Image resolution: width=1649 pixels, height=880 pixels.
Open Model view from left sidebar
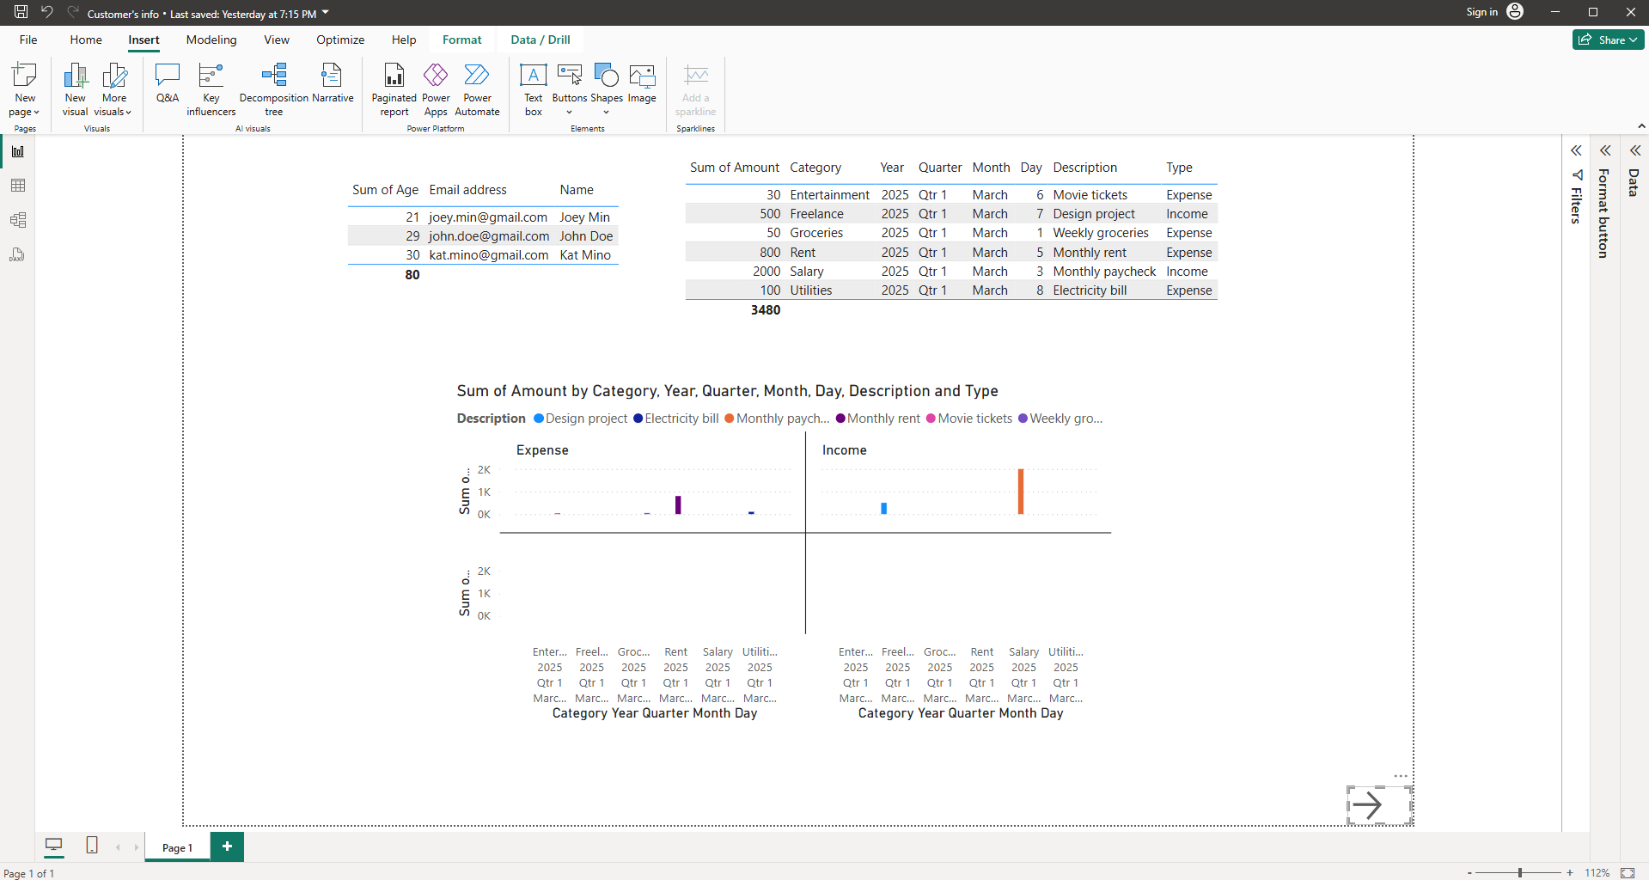(x=18, y=220)
